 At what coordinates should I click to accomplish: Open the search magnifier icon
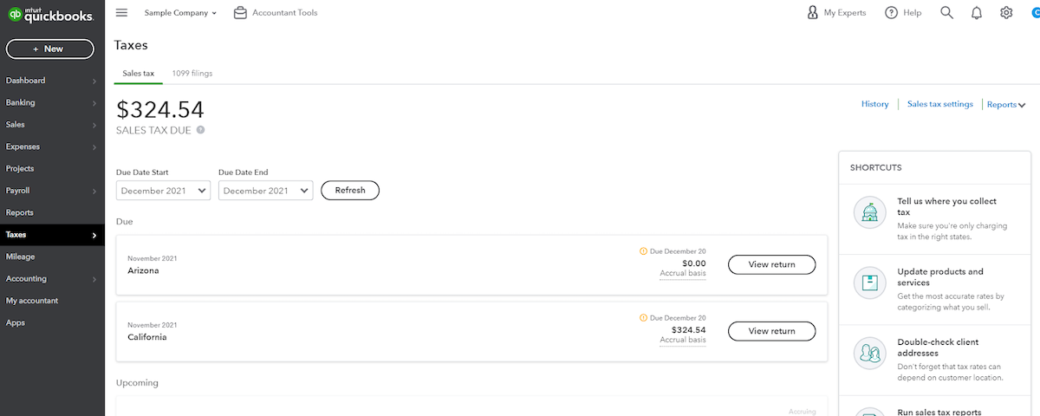pos(946,13)
